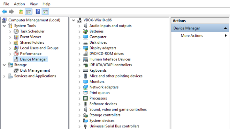Click the Processors chip icon
Viewport: 230px width, 129px height.
click(x=85, y=98)
